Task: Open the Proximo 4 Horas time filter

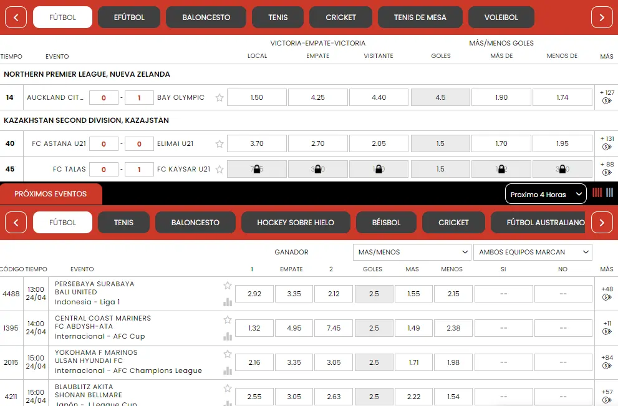Action: [x=546, y=194]
